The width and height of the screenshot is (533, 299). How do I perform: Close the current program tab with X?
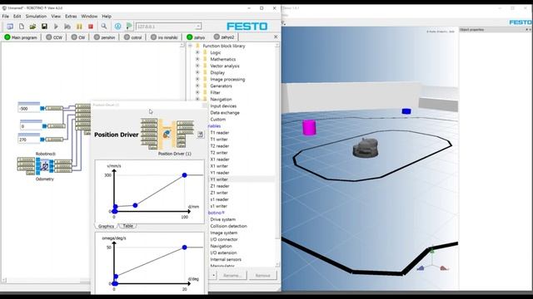tap(276, 37)
